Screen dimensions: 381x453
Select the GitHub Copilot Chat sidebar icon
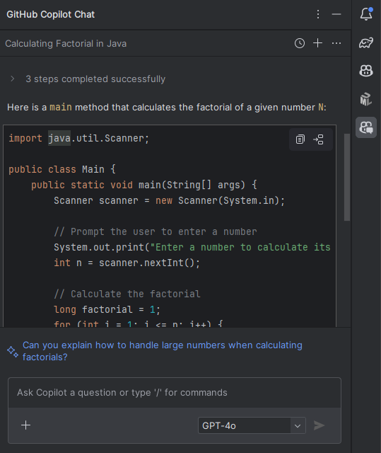point(366,127)
